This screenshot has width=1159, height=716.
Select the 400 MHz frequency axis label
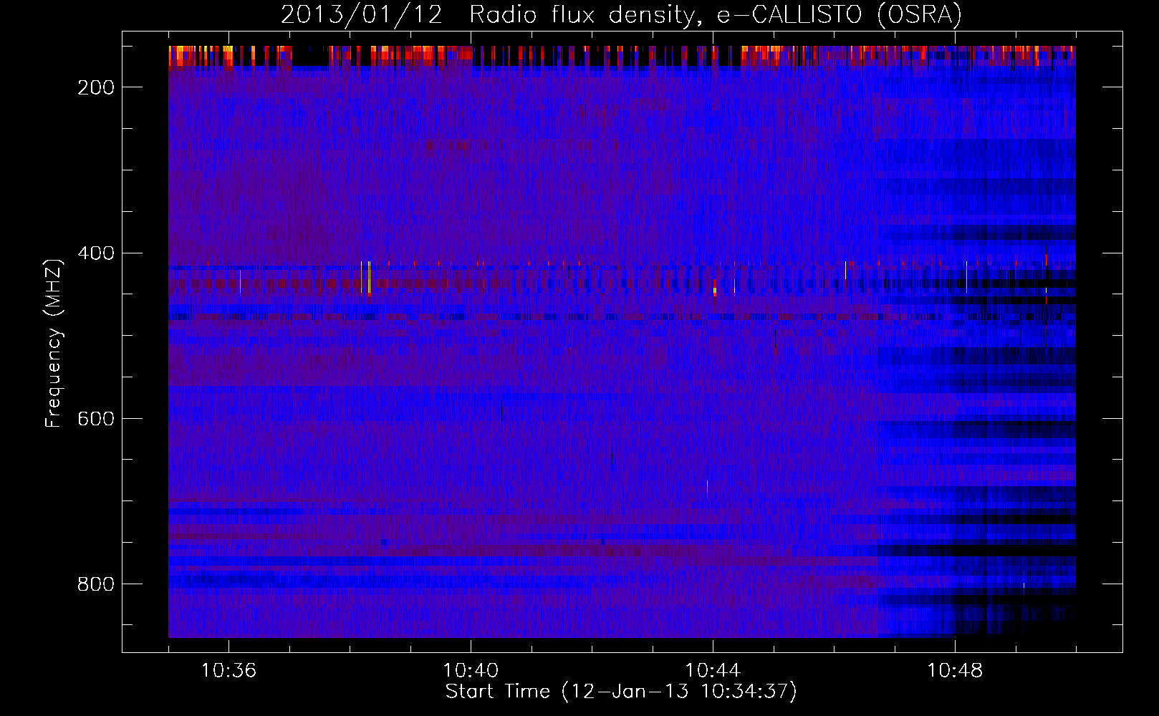[96, 253]
